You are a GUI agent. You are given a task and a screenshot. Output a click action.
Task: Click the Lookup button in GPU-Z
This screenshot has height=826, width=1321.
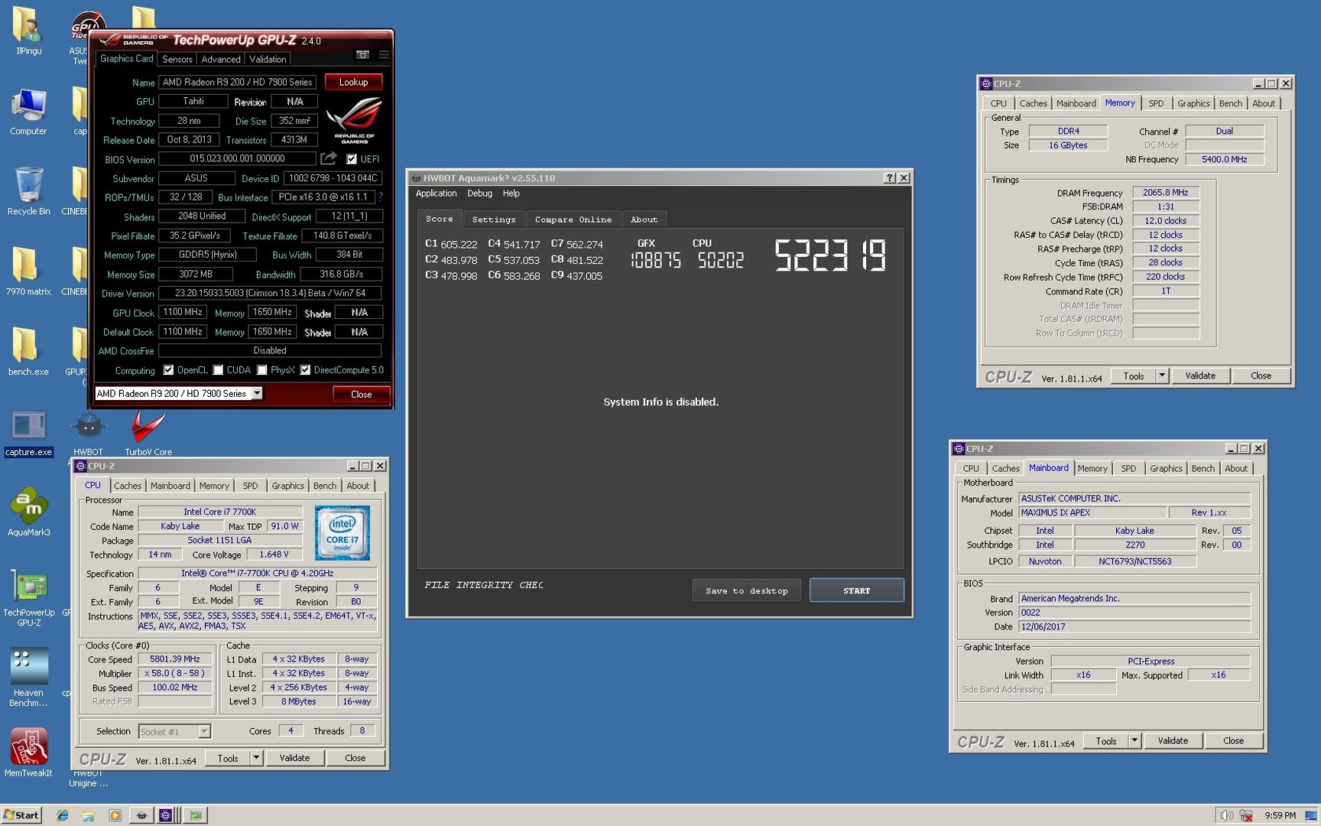click(x=353, y=82)
